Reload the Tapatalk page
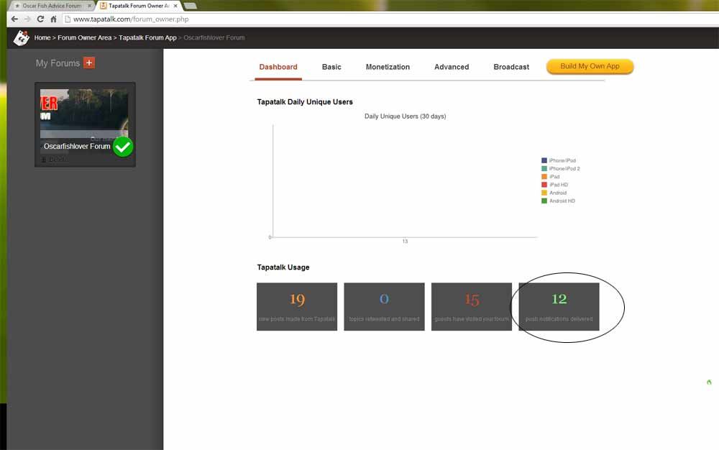719x450 pixels. click(40, 19)
